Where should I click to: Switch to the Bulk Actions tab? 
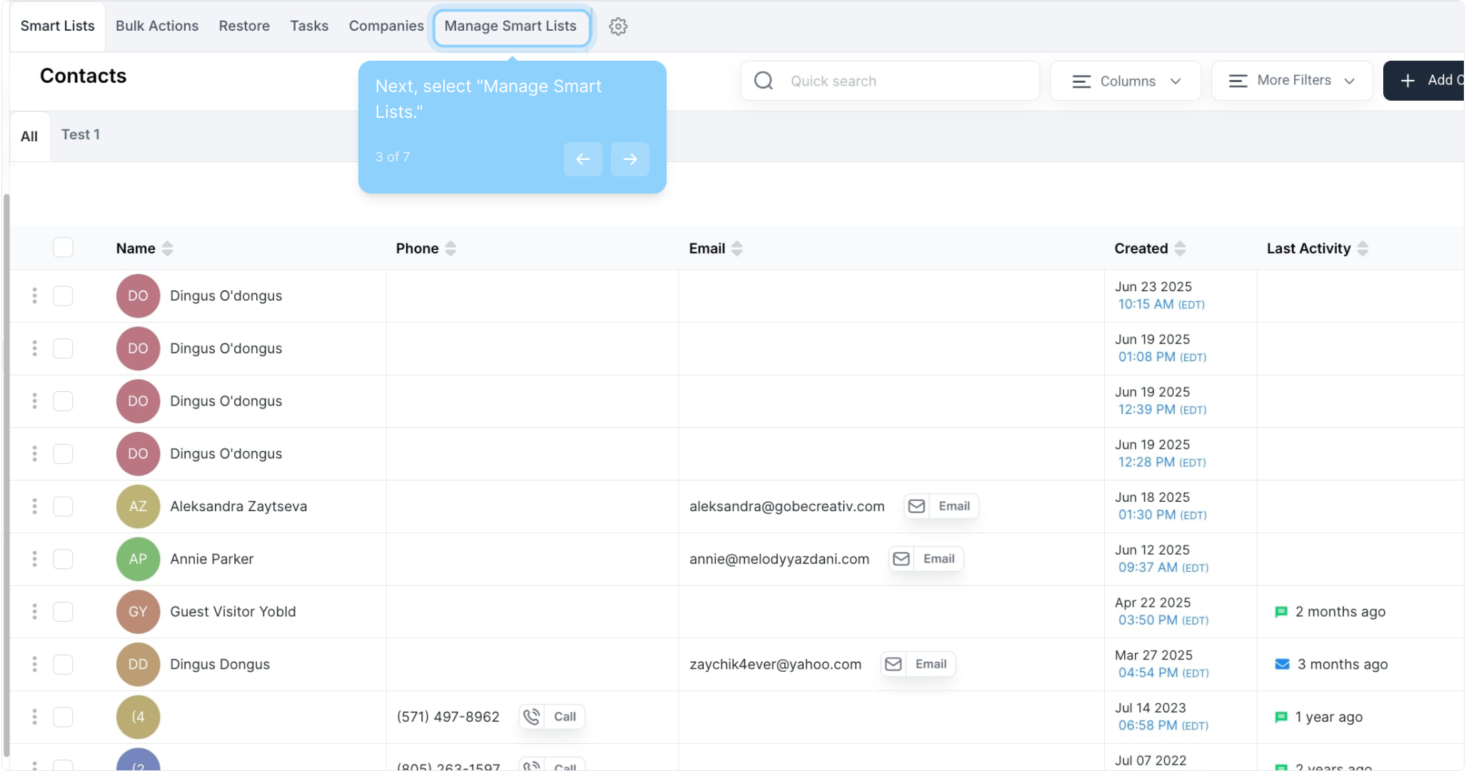[x=157, y=26]
